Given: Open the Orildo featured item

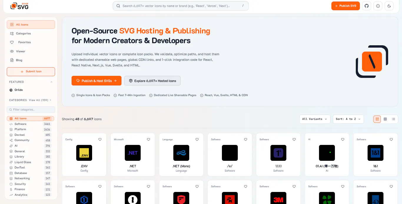Looking at the screenshot, I should 31,90.
